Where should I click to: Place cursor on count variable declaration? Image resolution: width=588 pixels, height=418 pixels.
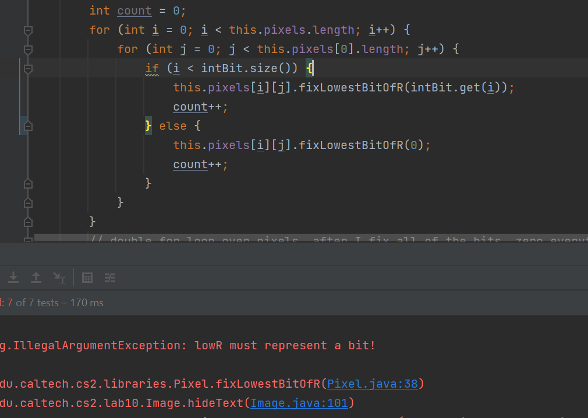tap(134, 11)
